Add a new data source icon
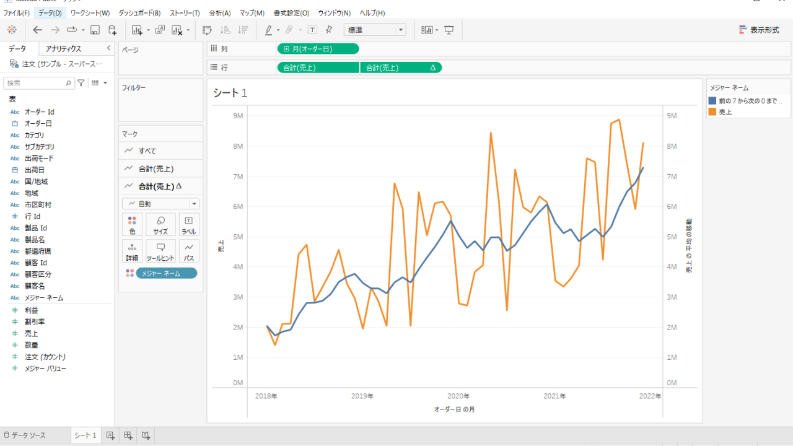The width and height of the screenshot is (793, 446). (112, 30)
